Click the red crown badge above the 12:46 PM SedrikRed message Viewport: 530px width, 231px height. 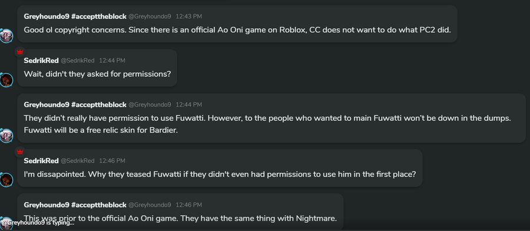[x=20, y=152]
